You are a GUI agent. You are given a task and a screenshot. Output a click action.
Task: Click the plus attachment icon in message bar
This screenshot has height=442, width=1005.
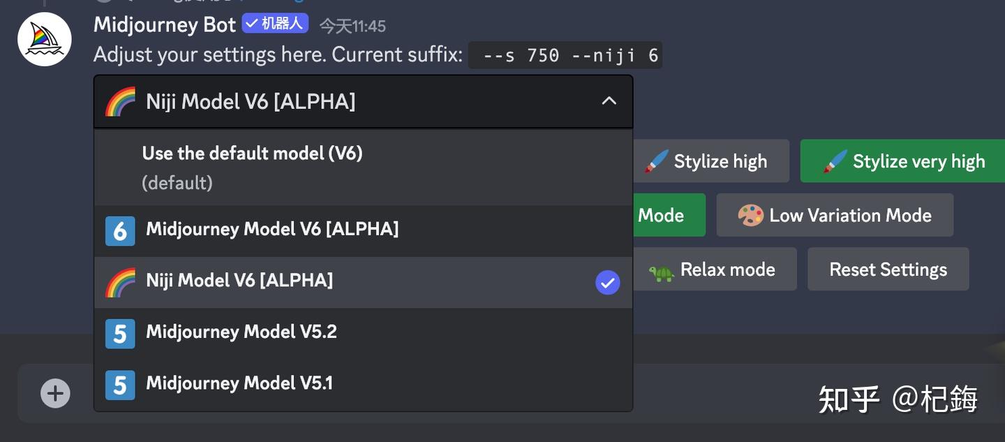[55, 393]
